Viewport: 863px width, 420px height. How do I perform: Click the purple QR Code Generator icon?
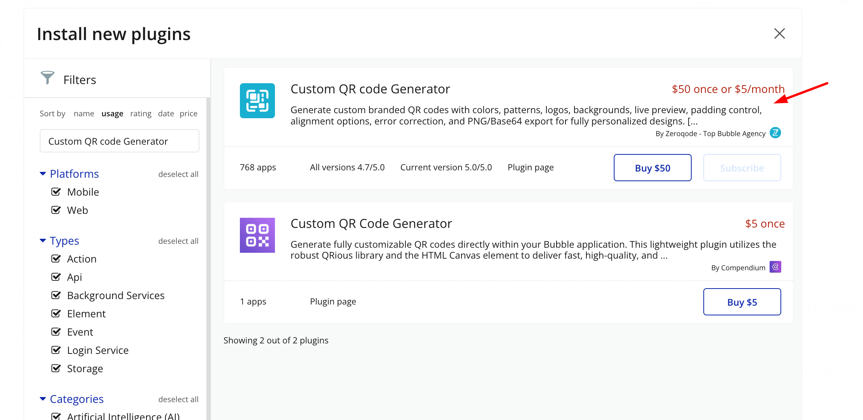(257, 235)
